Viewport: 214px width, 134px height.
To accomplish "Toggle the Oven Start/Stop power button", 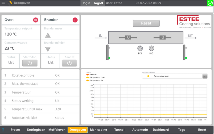I will click(x=30, y=63).
